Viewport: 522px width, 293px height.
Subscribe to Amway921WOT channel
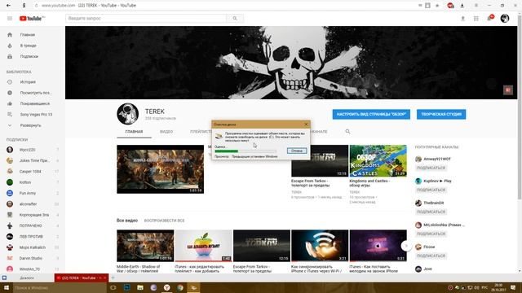pyautogui.click(x=431, y=168)
